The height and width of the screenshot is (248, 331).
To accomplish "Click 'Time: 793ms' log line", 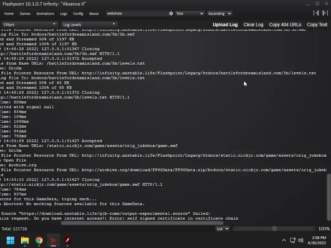I will [x=13, y=136].
